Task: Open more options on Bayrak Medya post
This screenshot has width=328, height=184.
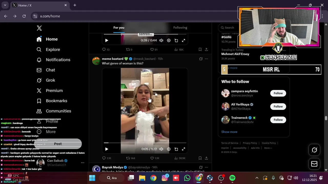Action: (206, 167)
